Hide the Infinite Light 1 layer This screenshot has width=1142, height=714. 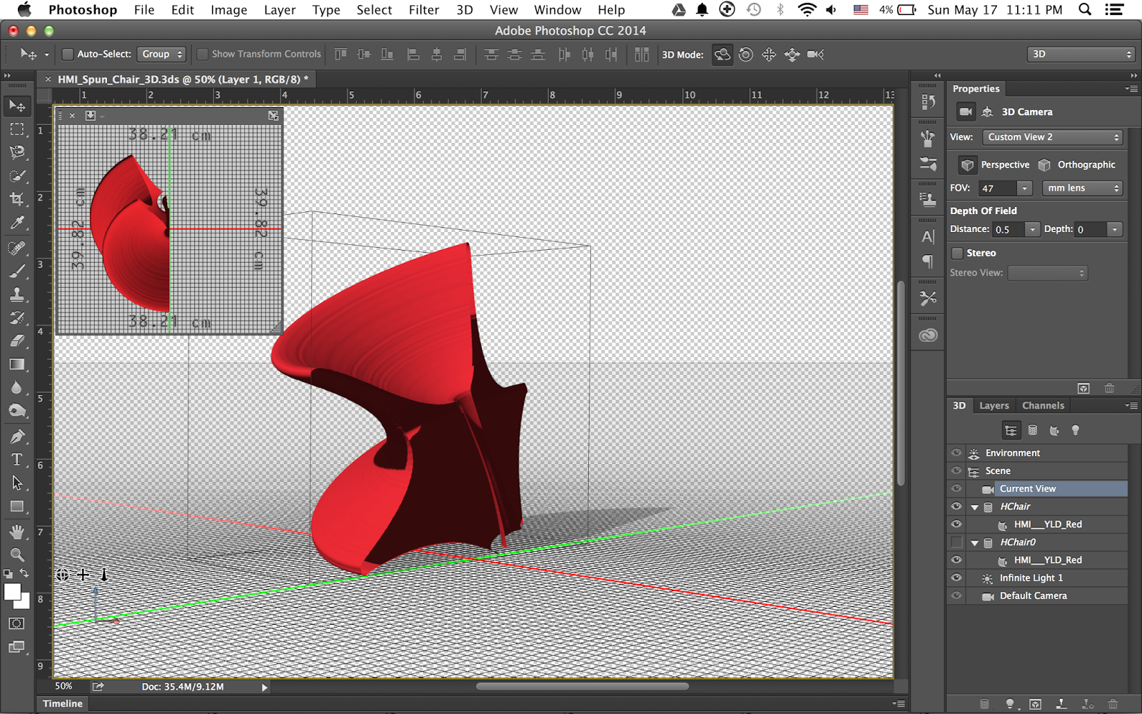956,578
